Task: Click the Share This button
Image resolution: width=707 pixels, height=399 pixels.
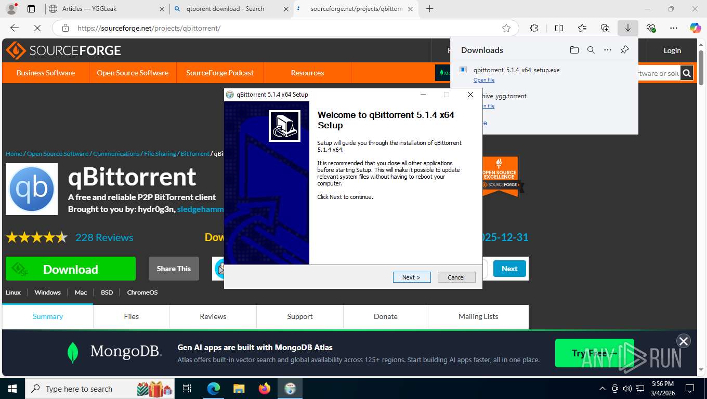Action: click(174, 269)
